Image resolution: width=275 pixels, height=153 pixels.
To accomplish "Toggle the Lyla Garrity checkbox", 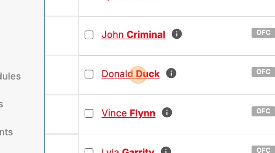I will (89, 151).
